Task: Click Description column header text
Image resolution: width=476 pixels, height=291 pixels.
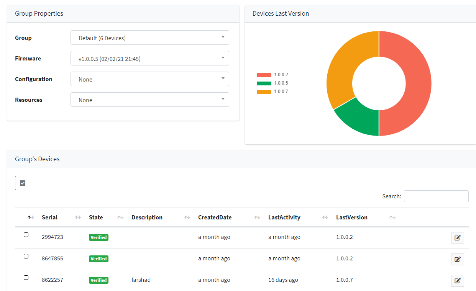Action: pos(147,217)
